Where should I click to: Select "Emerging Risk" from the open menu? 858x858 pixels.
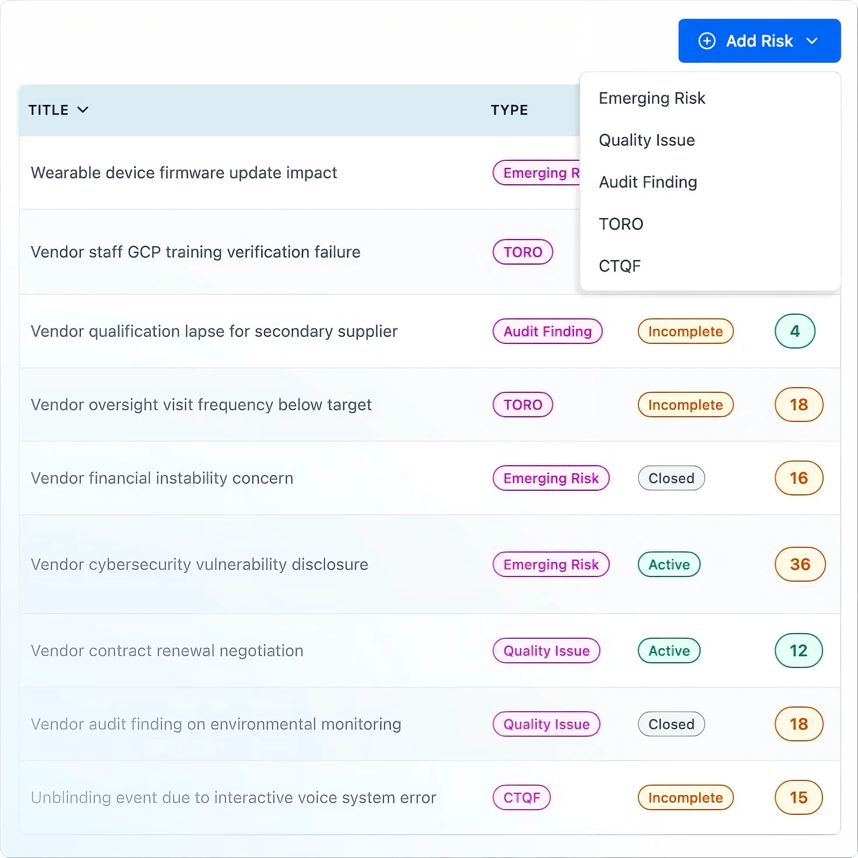point(652,98)
